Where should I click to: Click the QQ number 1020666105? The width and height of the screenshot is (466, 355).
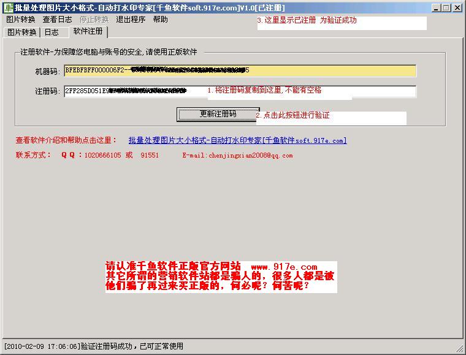tap(102, 156)
